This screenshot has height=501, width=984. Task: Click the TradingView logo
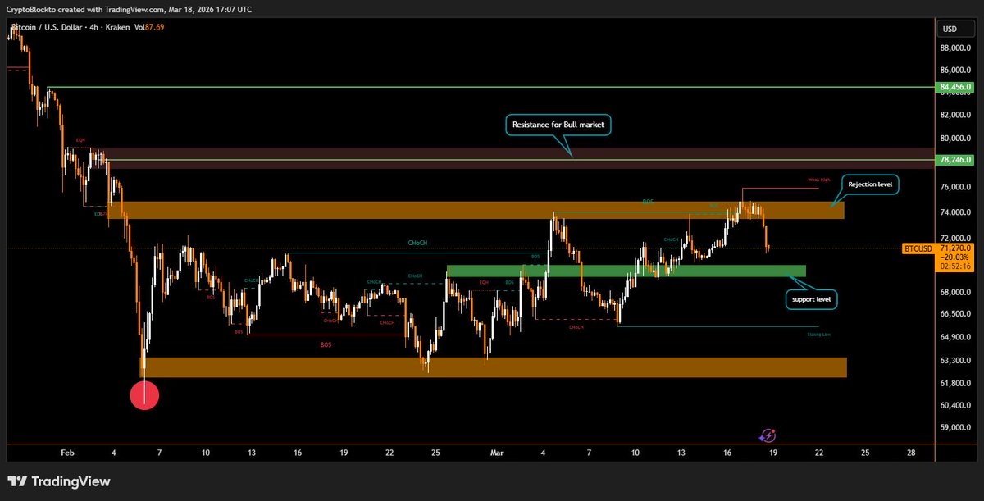point(59,481)
